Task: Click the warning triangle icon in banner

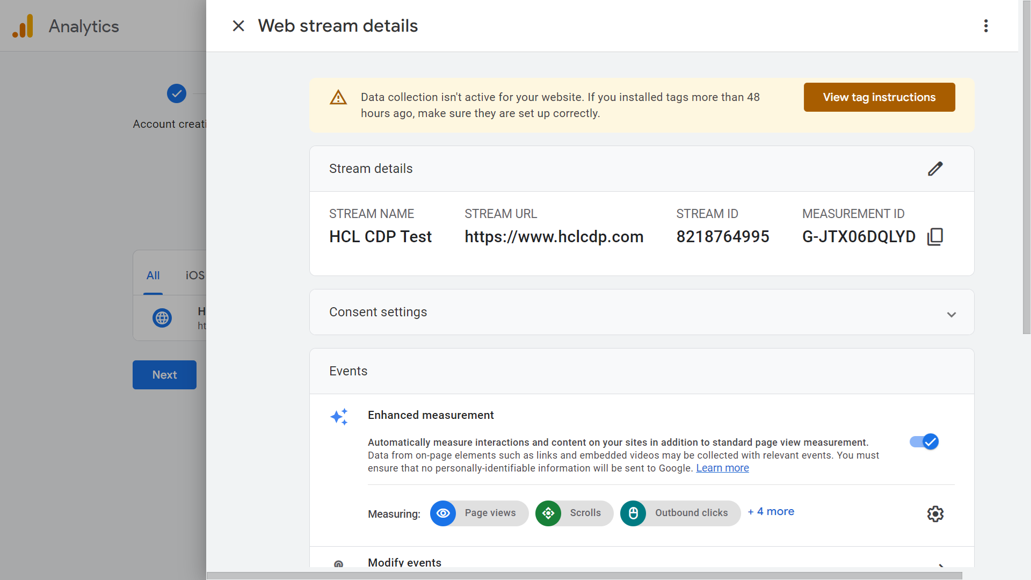Action: (338, 98)
